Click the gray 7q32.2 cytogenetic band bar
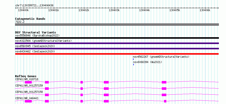This screenshot has width=226, height=104. coord(117,25)
